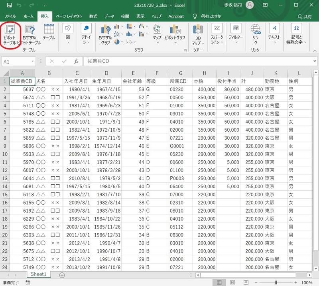Open the テキスト text menu

coord(274,34)
